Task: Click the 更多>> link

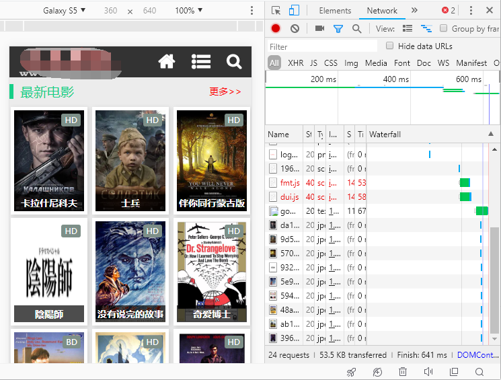Action: 225,91
